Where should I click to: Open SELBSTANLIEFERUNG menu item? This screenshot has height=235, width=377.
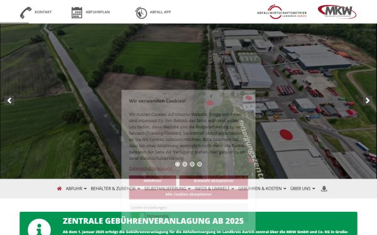pyautogui.click(x=165, y=189)
